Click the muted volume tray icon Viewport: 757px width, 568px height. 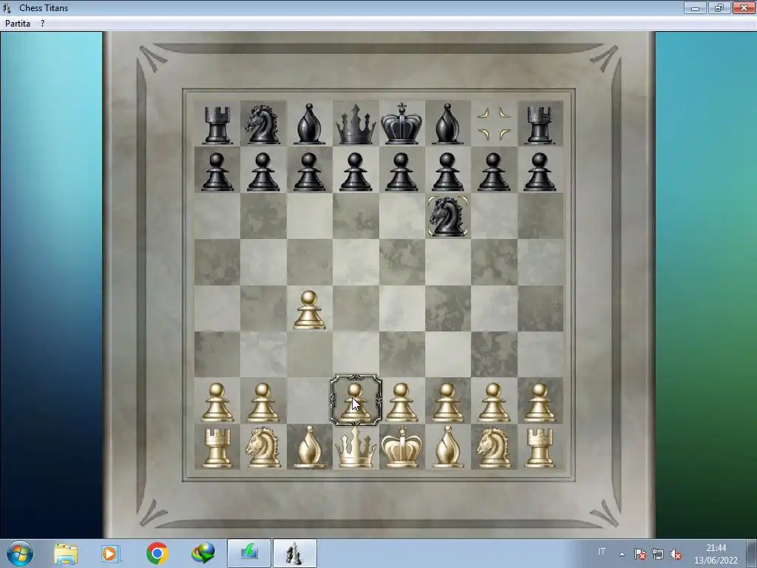pos(676,555)
